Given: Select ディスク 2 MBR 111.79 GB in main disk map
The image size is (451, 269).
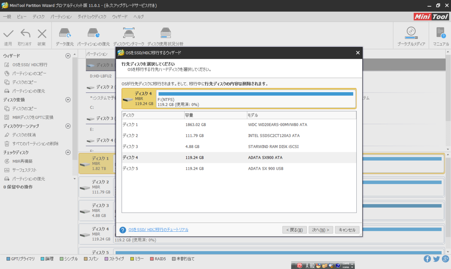Looking at the screenshot, I should pos(97,187).
